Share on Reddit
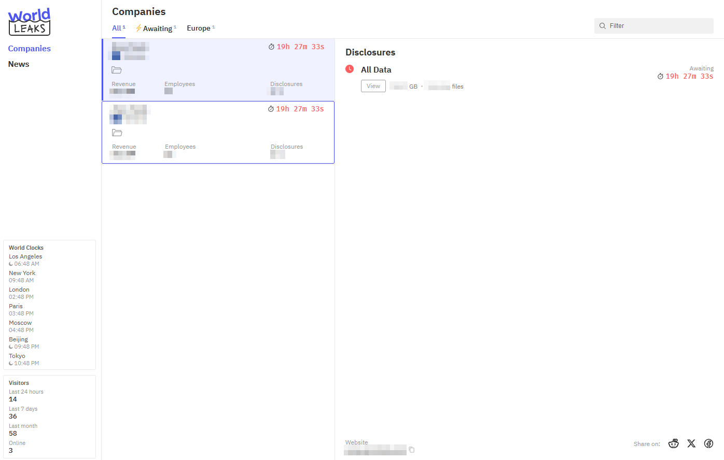Viewport: 724px width, 460px height. pos(674,443)
